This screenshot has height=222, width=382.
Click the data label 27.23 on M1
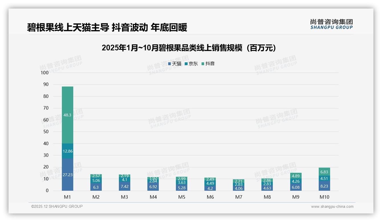(68, 174)
